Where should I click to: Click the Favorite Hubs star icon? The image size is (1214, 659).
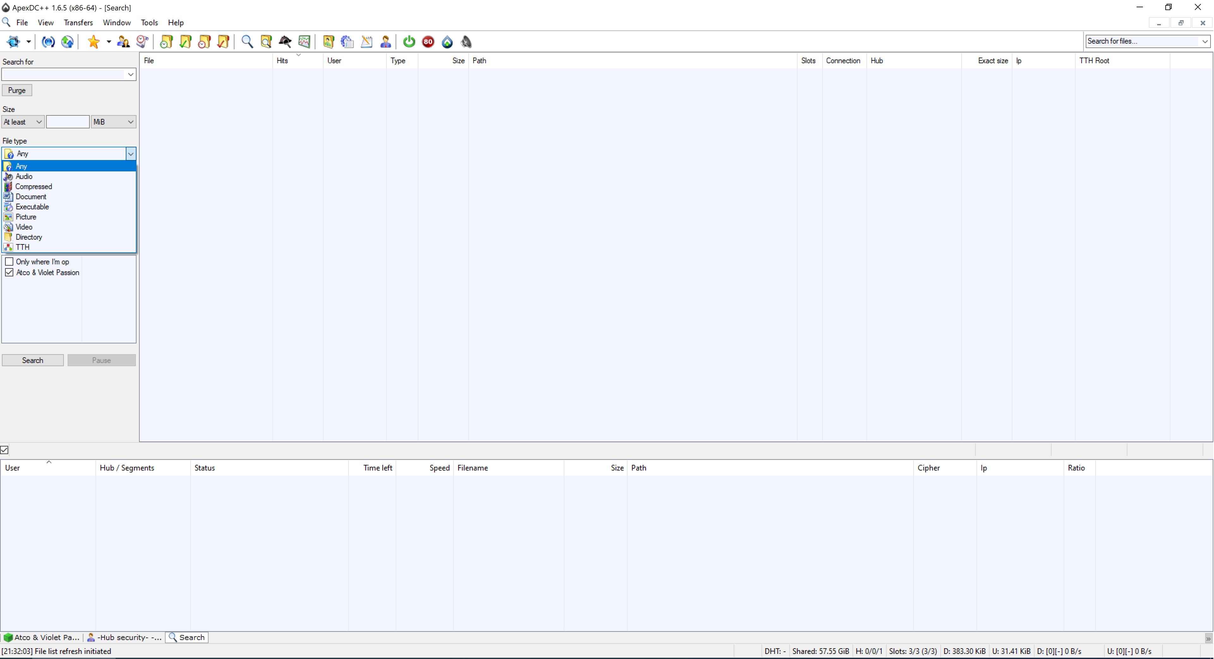click(93, 42)
